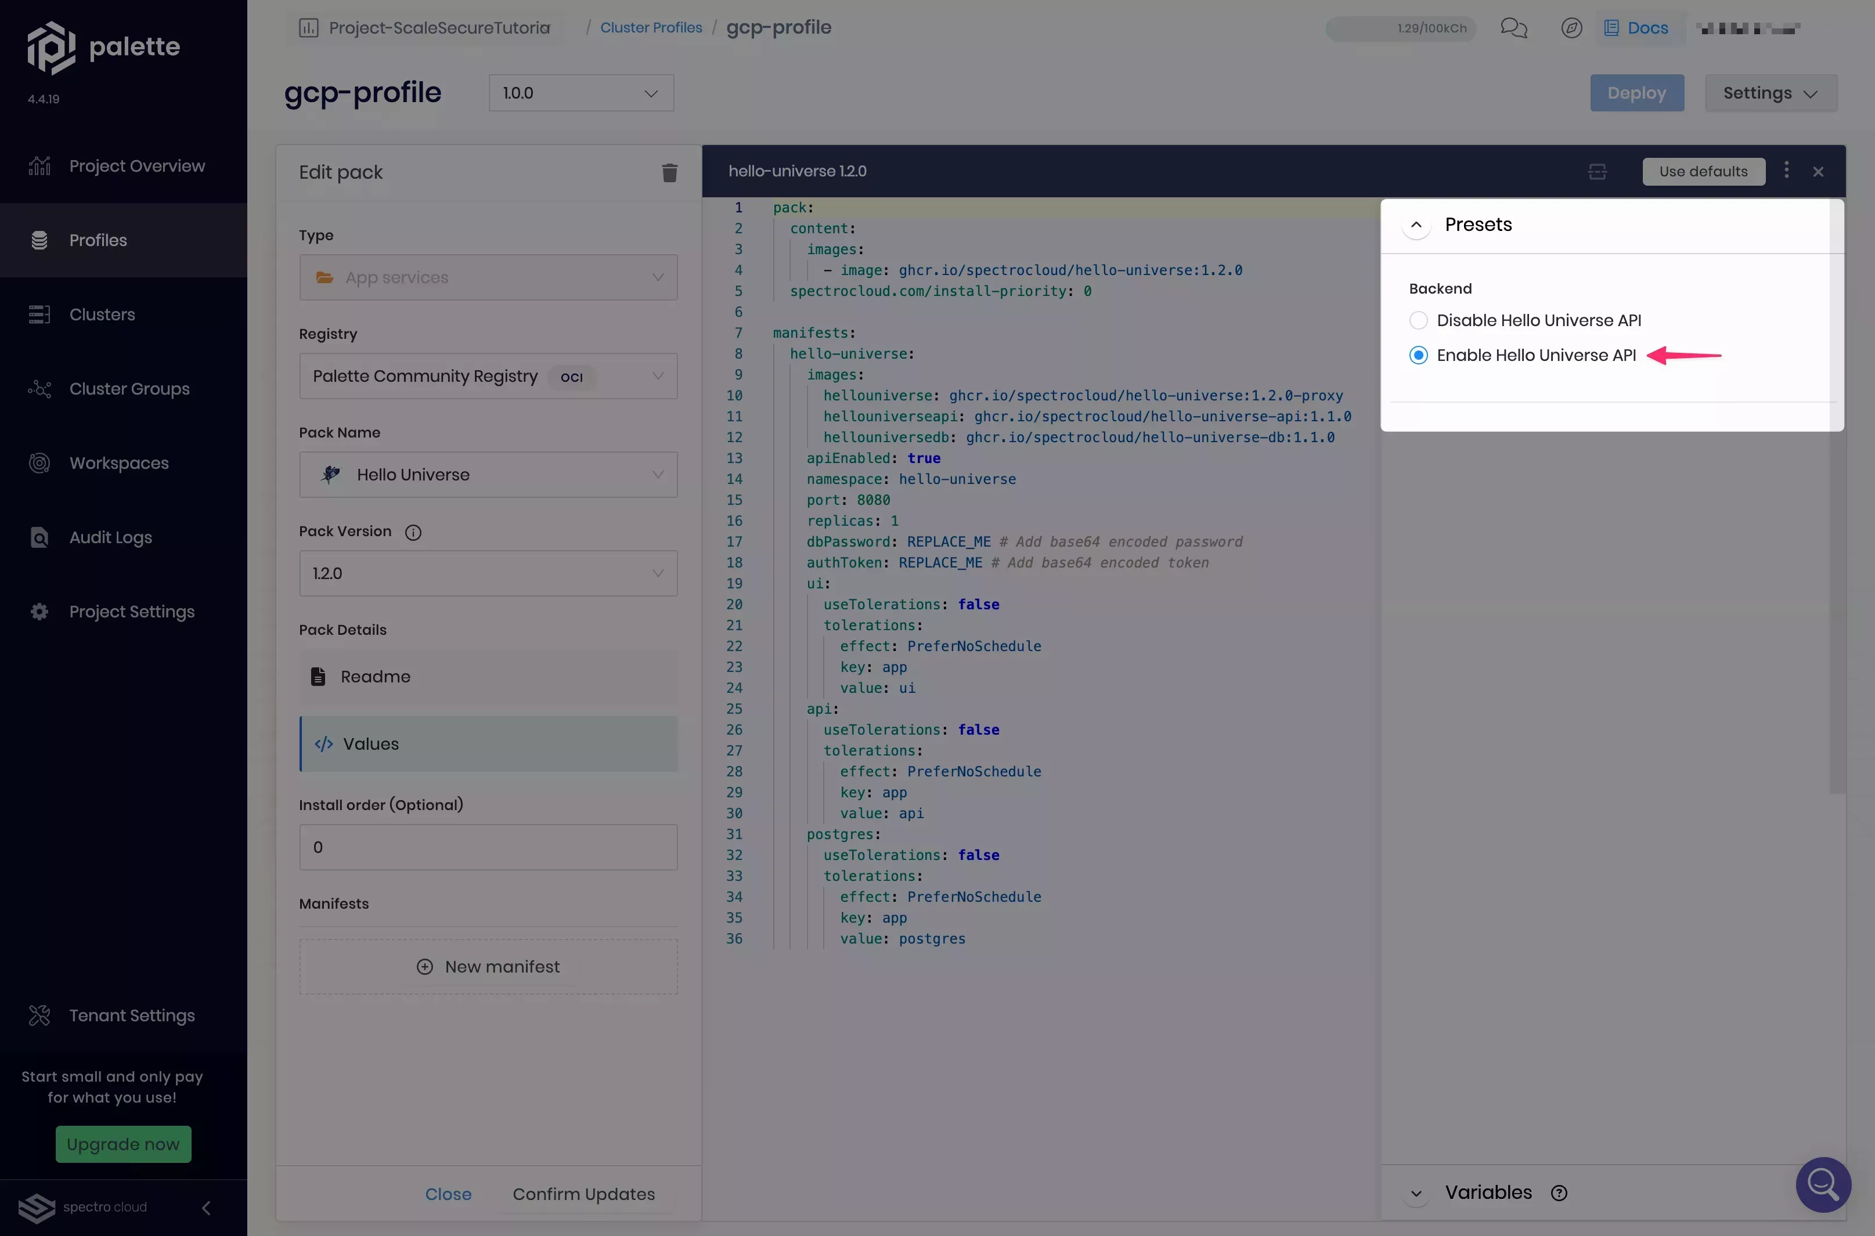This screenshot has width=1875, height=1236.
Task: Select Enable Hello Universe API radio button
Action: tap(1417, 355)
